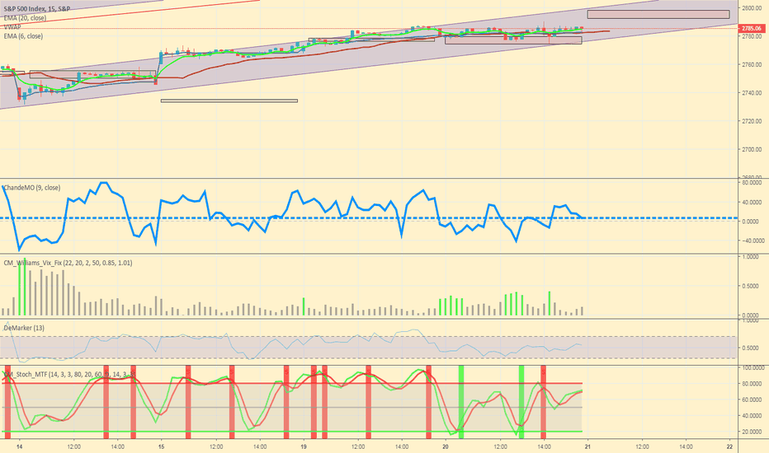Select the EMA (6, close) legend label

23,35
